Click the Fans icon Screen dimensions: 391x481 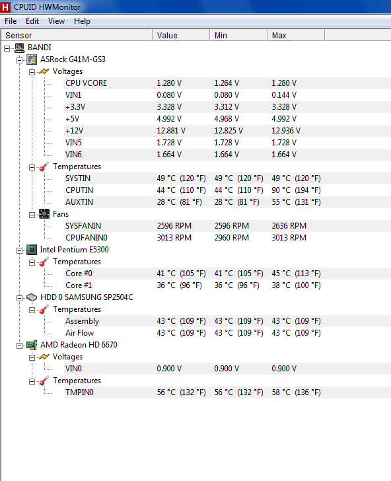[x=44, y=214]
